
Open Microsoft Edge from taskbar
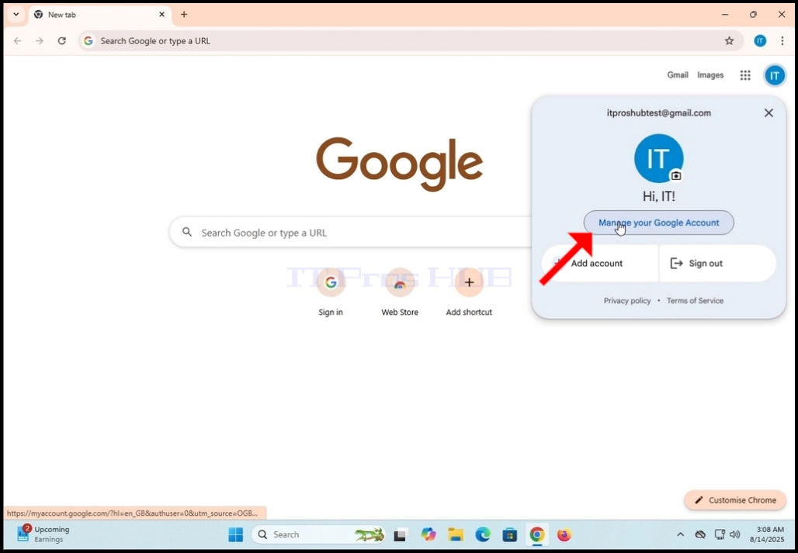point(483,534)
